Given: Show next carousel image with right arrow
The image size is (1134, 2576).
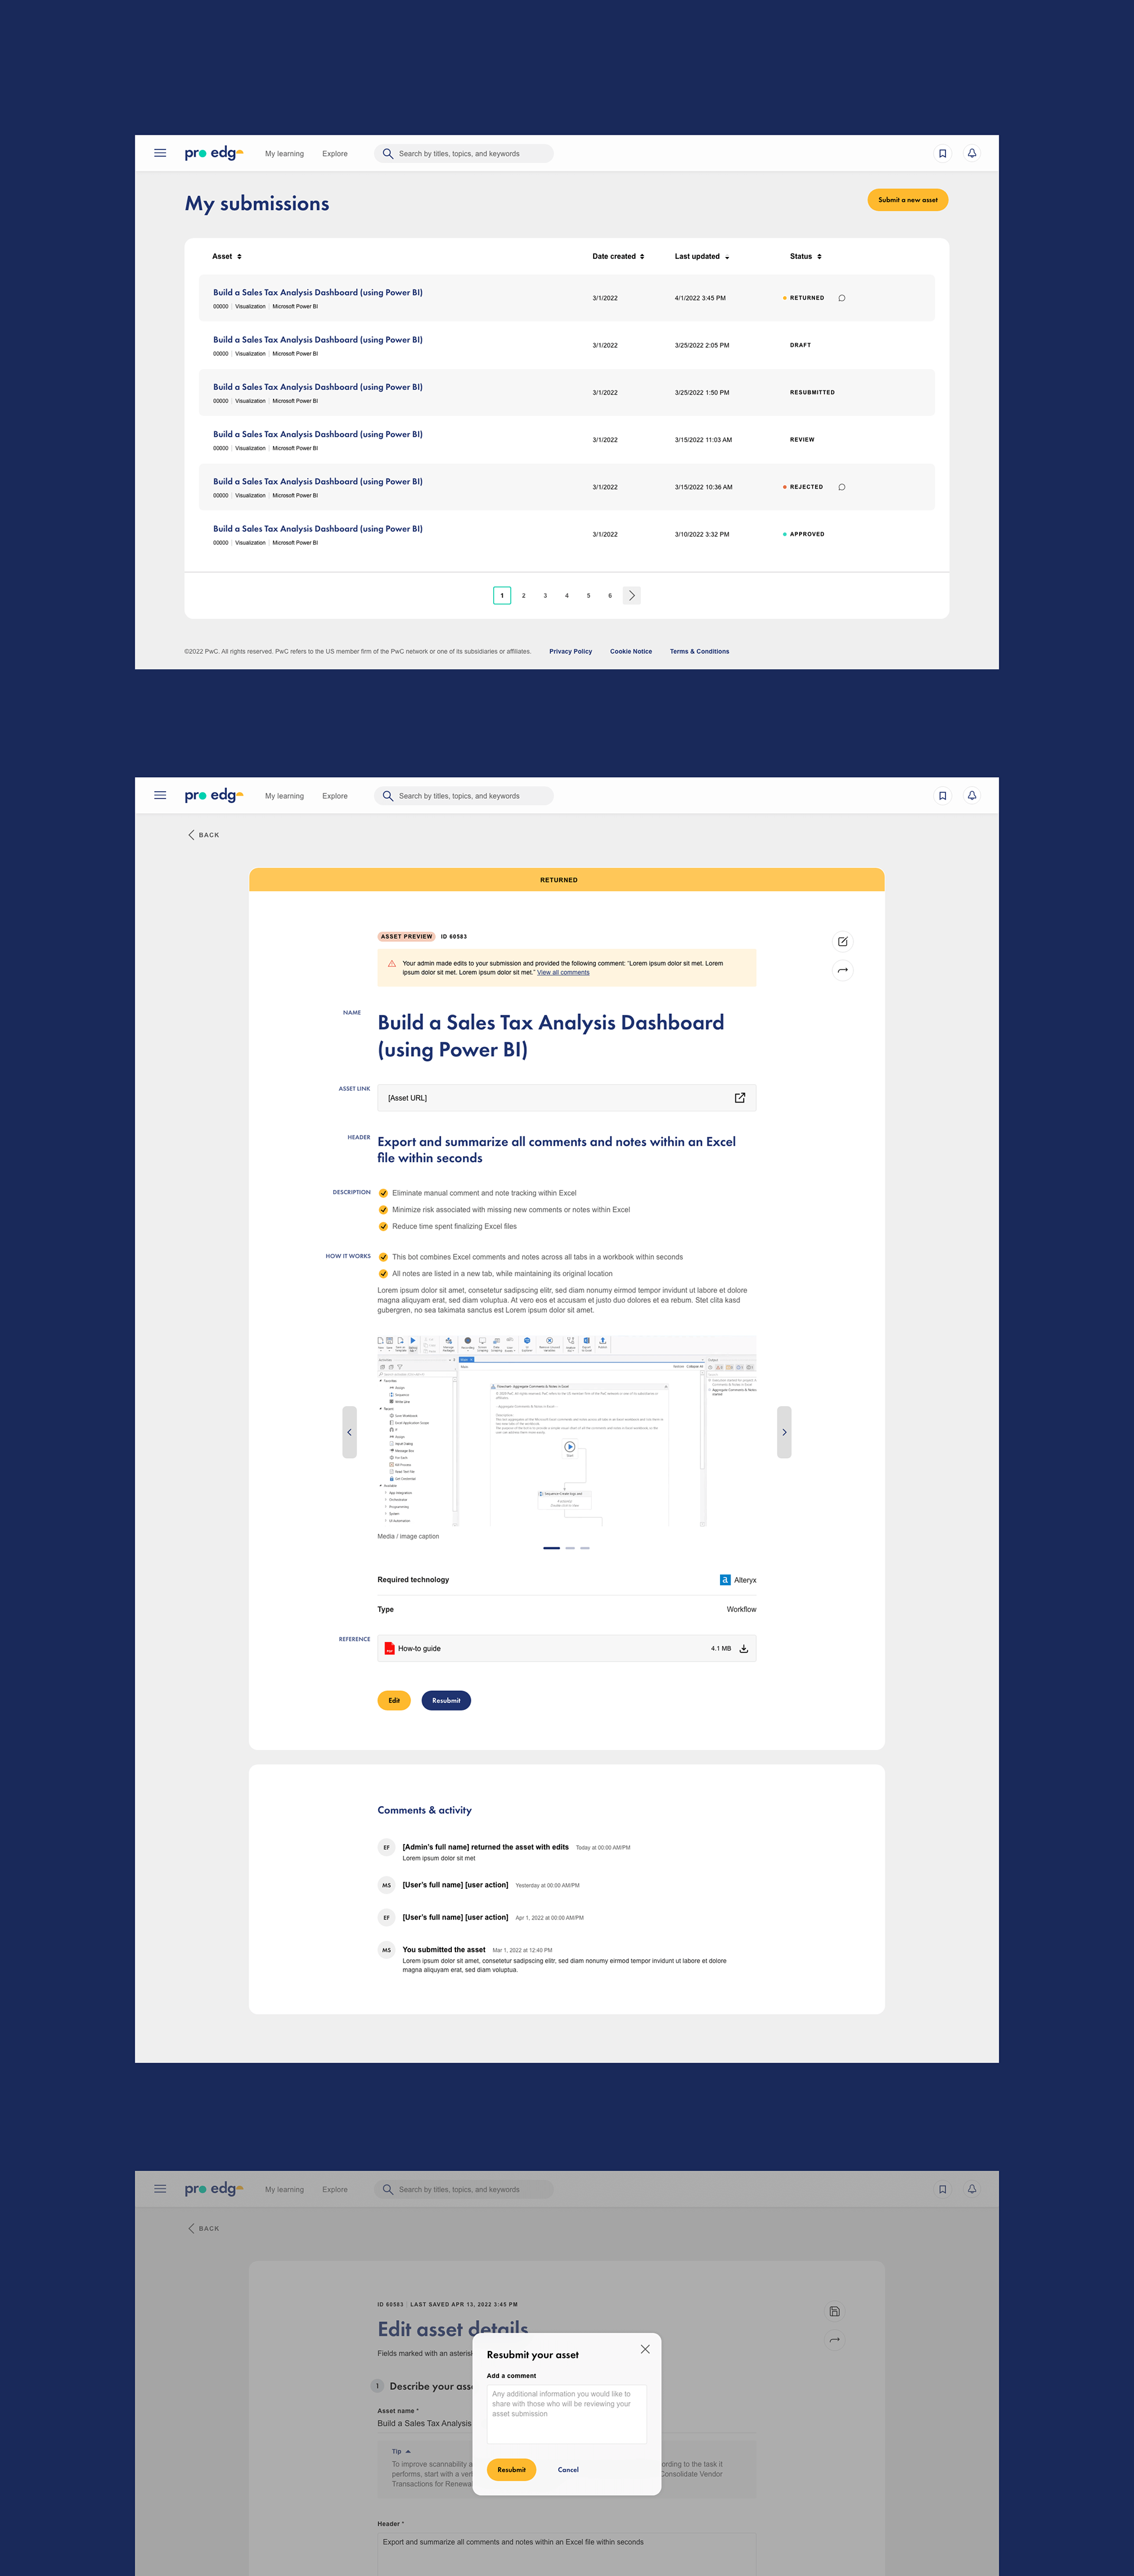Looking at the screenshot, I should (x=784, y=1432).
